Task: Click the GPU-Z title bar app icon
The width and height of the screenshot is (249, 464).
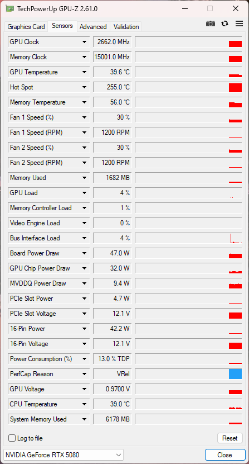Action: point(9,8)
